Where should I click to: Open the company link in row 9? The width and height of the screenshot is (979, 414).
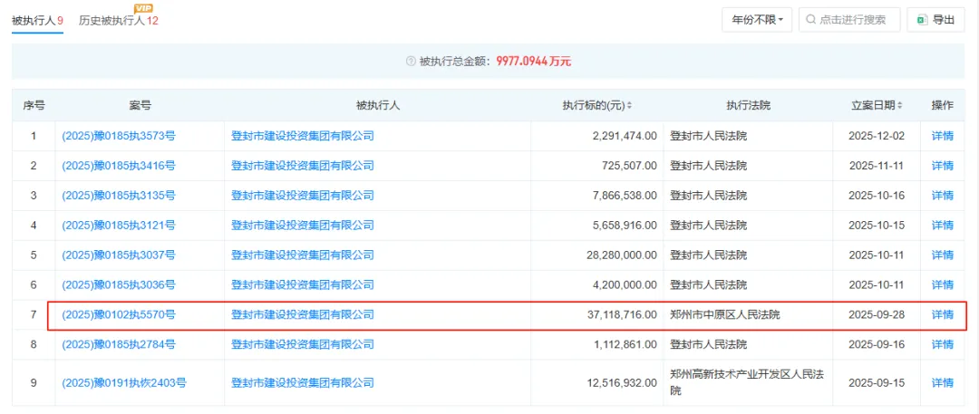click(x=303, y=382)
